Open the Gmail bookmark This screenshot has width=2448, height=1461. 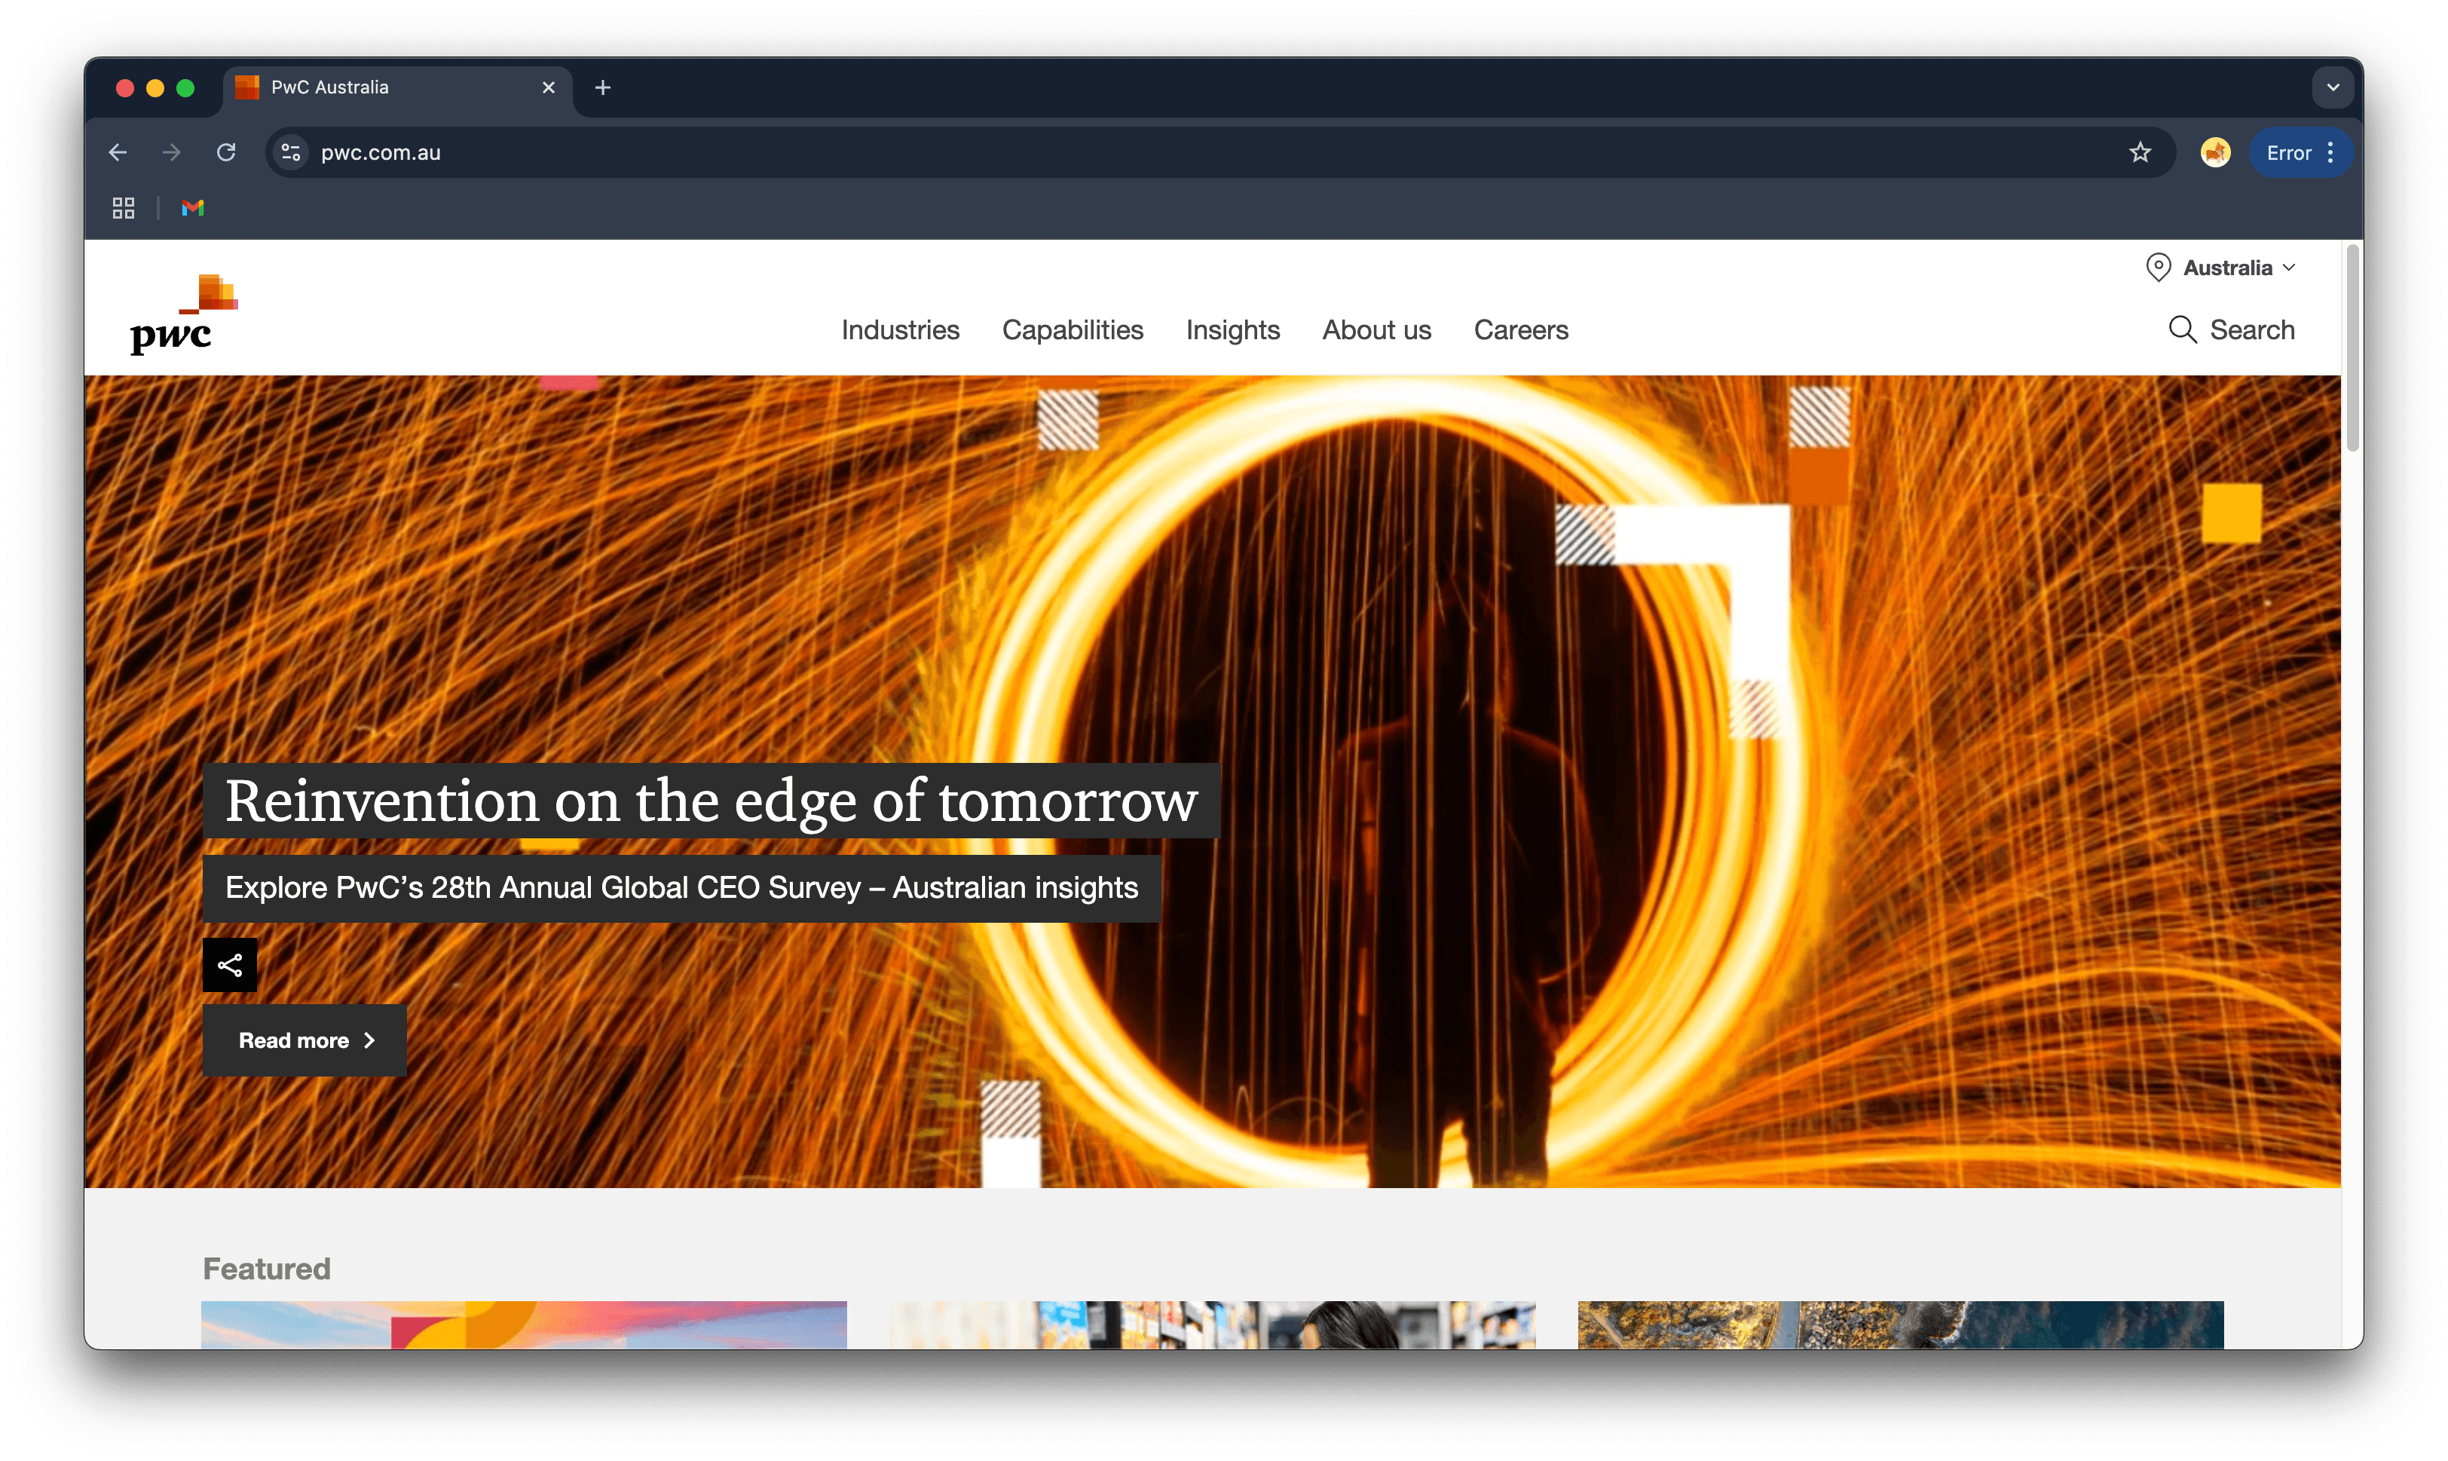193,208
